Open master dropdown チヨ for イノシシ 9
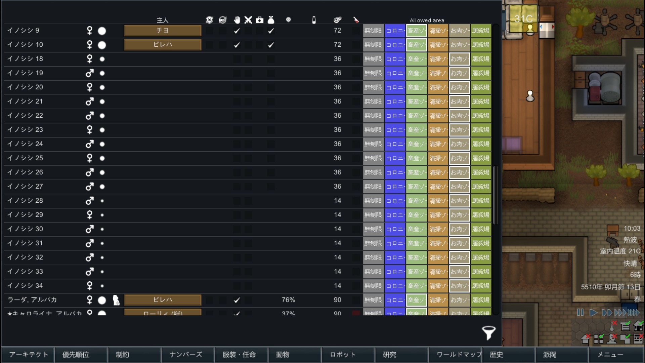Image resolution: width=645 pixels, height=363 pixels. (163, 31)
